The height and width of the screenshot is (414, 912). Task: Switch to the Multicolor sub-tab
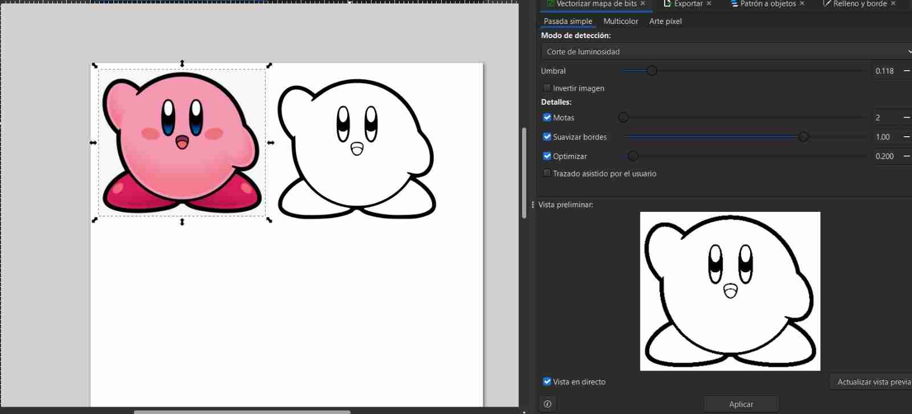621,21
